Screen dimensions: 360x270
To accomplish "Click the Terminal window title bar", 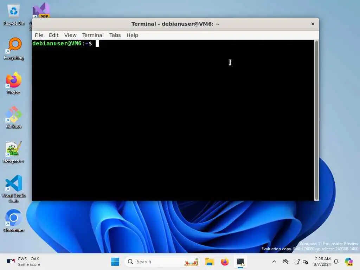I will click(x=175, y=24).
